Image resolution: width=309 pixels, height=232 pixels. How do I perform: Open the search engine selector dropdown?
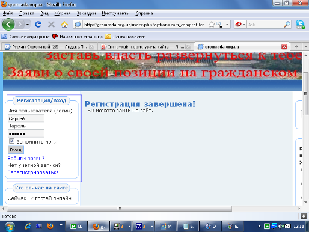tap(240, 25)
